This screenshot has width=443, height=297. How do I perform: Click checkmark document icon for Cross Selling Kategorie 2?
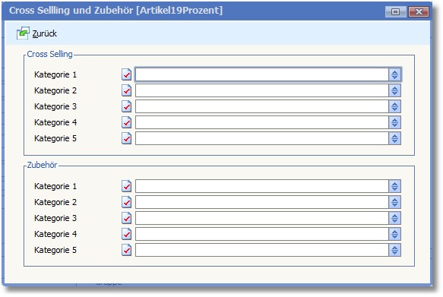pos(127,90)
